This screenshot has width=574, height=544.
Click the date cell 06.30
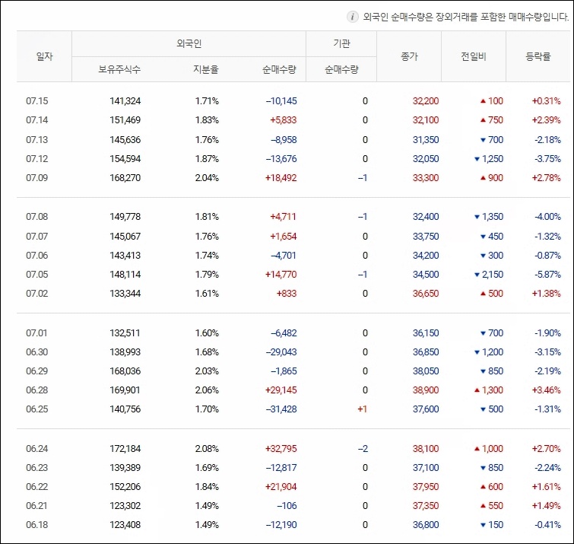(x=37, y=352)
